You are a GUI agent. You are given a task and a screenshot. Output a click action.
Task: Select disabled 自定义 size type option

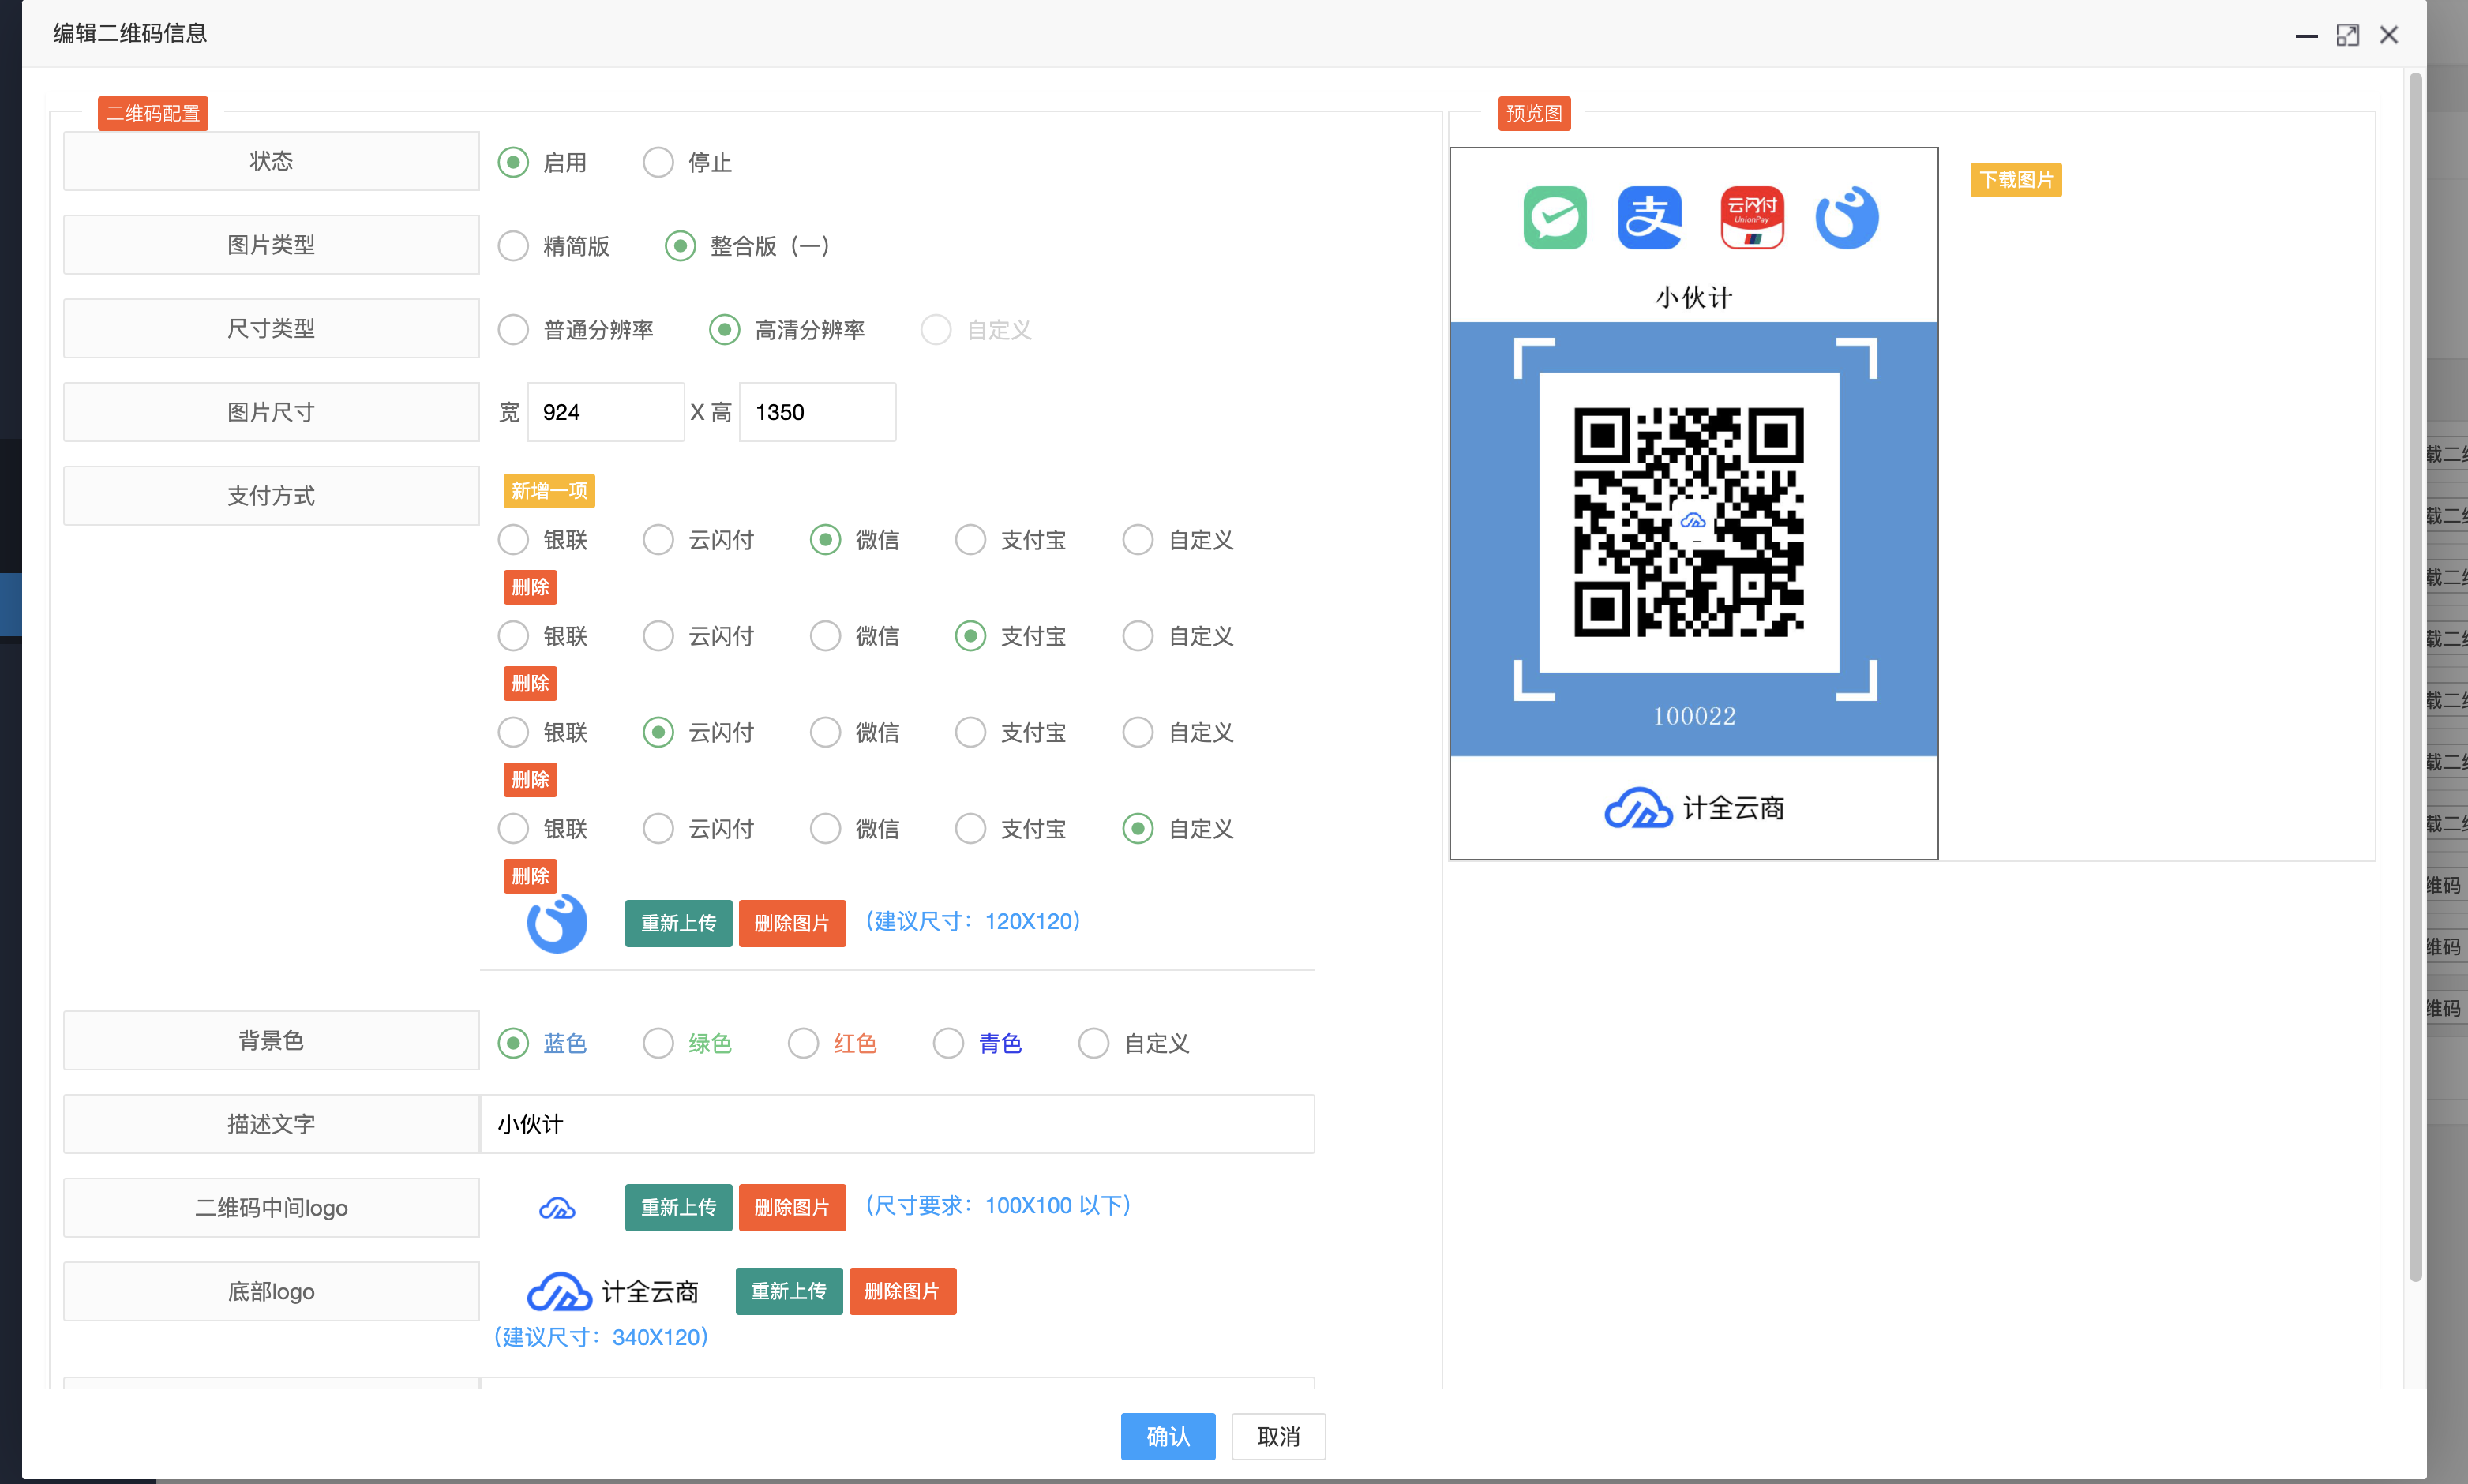coord(936,330)
